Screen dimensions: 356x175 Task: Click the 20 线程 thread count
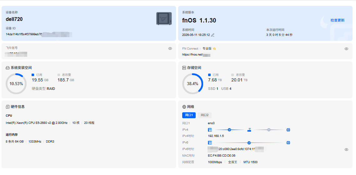click(x=89, y=123)
